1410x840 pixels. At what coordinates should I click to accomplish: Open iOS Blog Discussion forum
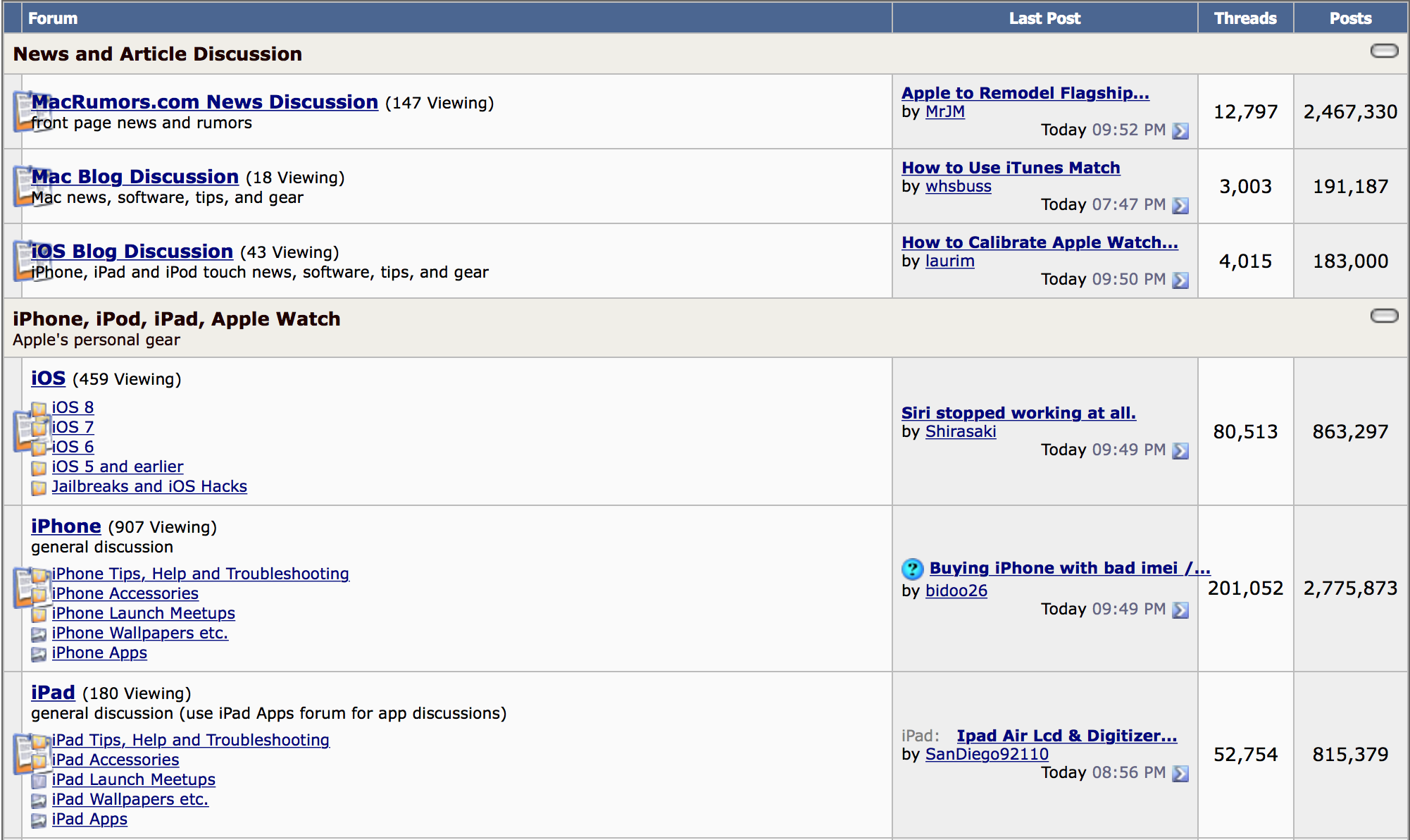tap(132, 252)
